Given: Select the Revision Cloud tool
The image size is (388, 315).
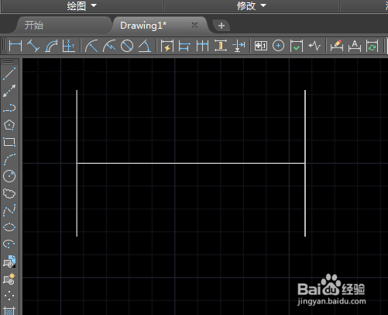Looking at the screenshot, I should pyautogui.click(x=9, y=193).
